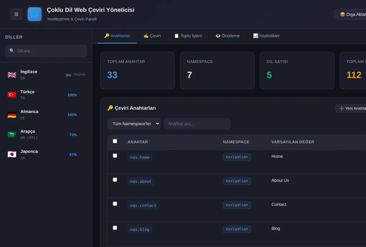Image resolution: width=366 pixels, height=247 pixels.
Task: Open the Çeviri tab
Action: [152, 36]
